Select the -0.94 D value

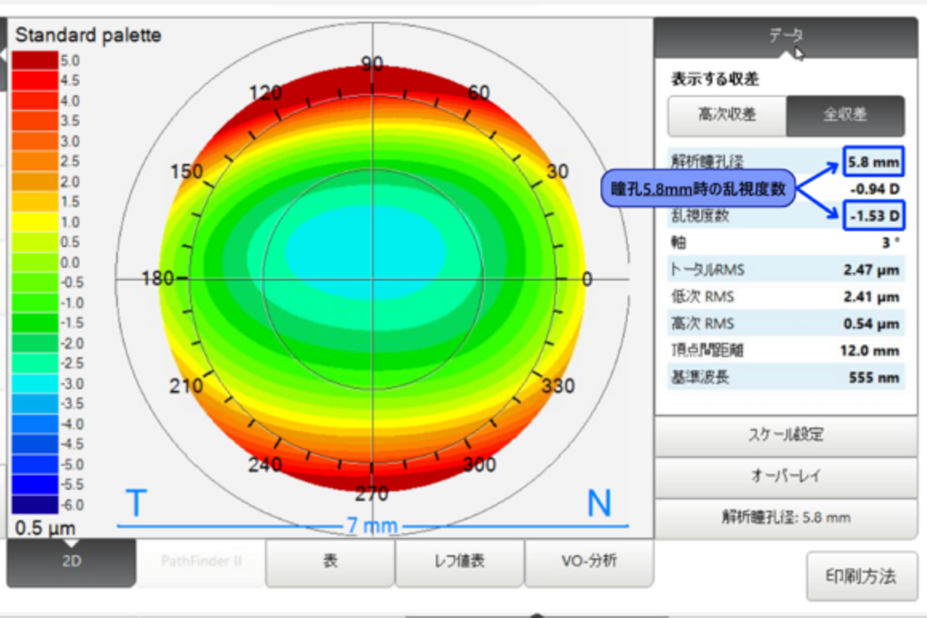[x=875, y=189]
